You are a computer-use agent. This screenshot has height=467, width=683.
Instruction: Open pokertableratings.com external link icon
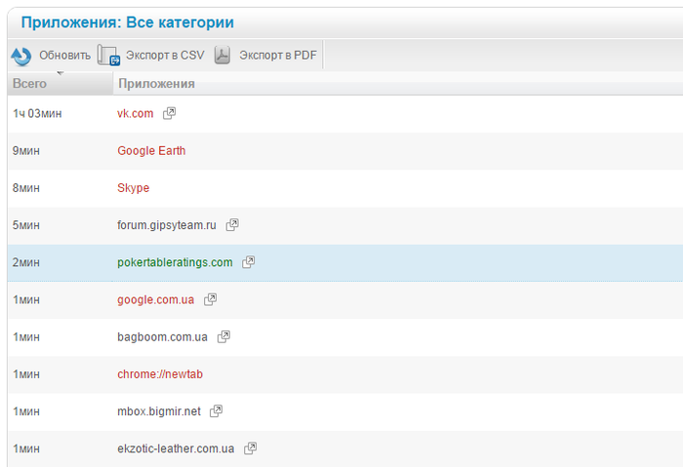249,262
